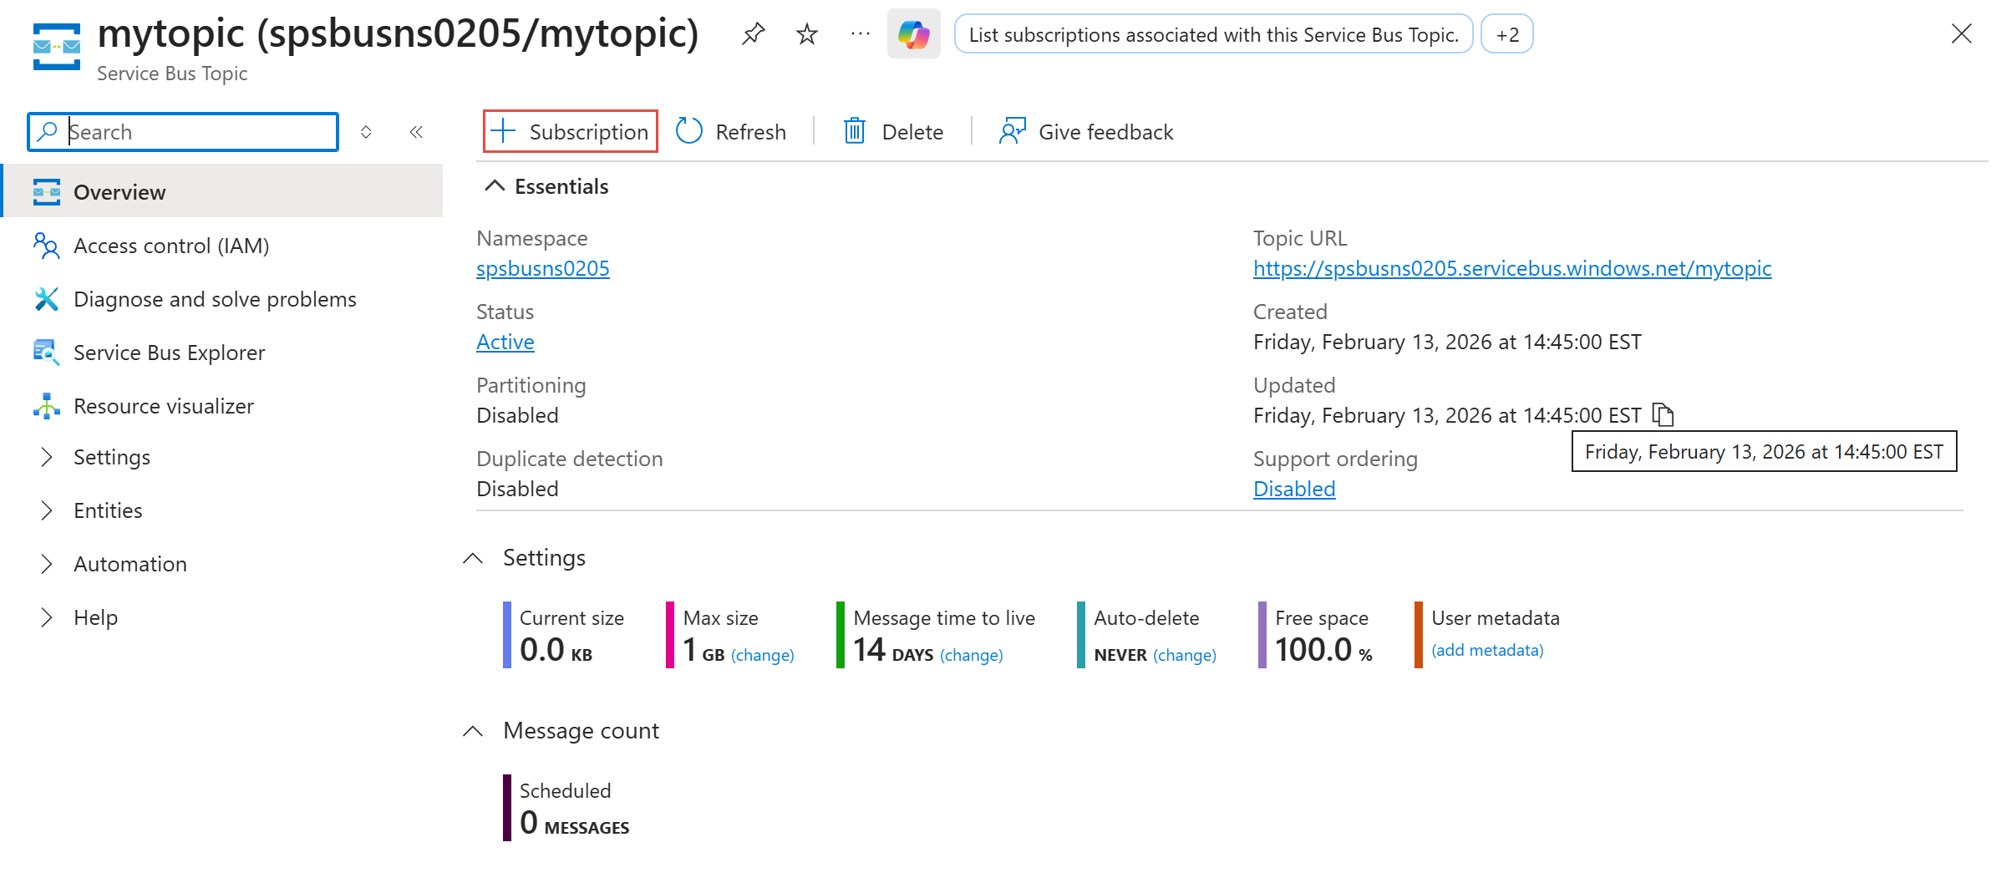Open Diagnose and solve problems
The image size is (1991, 878).
click(x=215, y=298)
